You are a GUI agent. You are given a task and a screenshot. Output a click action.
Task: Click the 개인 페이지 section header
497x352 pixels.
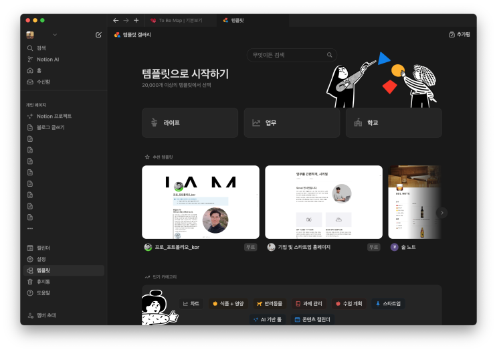click(36, 105)
